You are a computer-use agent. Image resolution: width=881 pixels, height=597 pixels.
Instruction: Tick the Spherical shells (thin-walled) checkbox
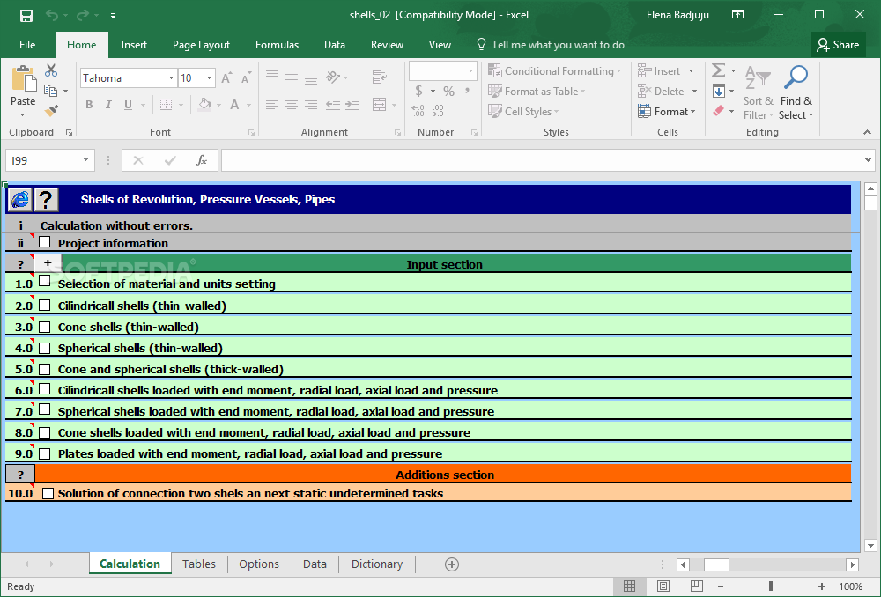coord(44,348)
